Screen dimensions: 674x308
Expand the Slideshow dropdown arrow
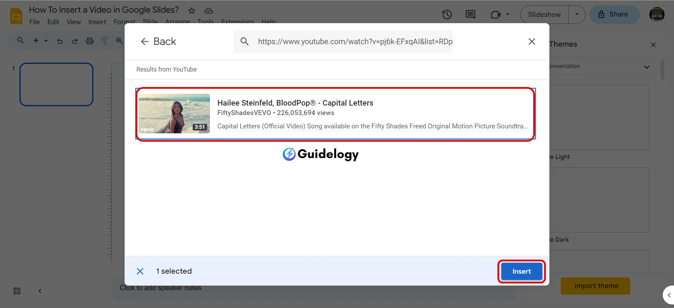(577, 14)
